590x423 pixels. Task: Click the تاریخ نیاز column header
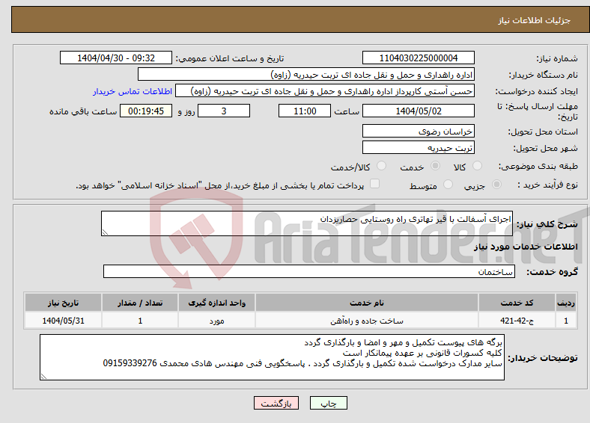63,303
